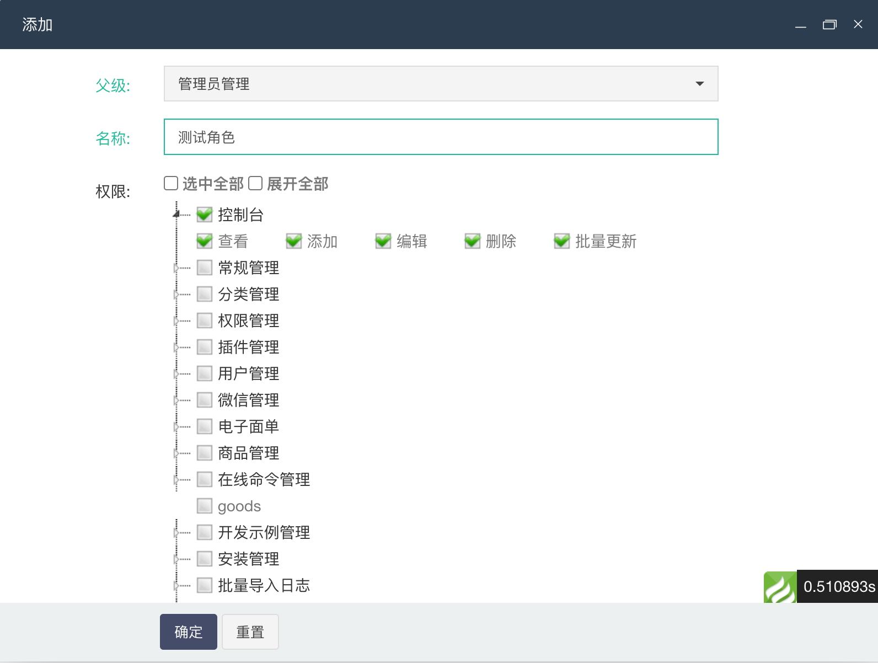Check the 在线命令管理 checkbox
The width and height of the screenshot is (878, 663).
pyautogui.click(x=205, y=479)
